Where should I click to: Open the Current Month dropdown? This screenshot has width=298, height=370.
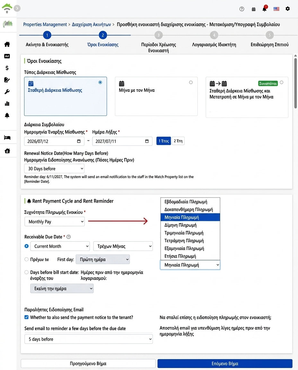coord(60,246)
